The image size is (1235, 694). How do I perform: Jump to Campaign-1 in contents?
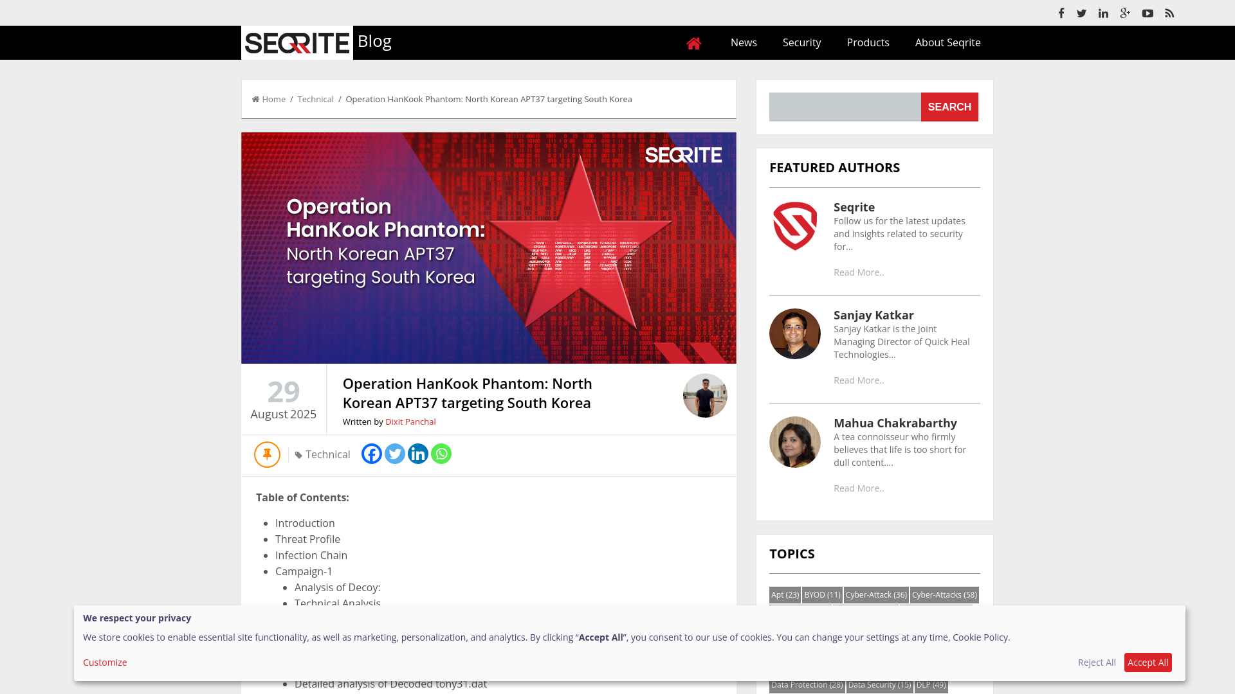304,571
